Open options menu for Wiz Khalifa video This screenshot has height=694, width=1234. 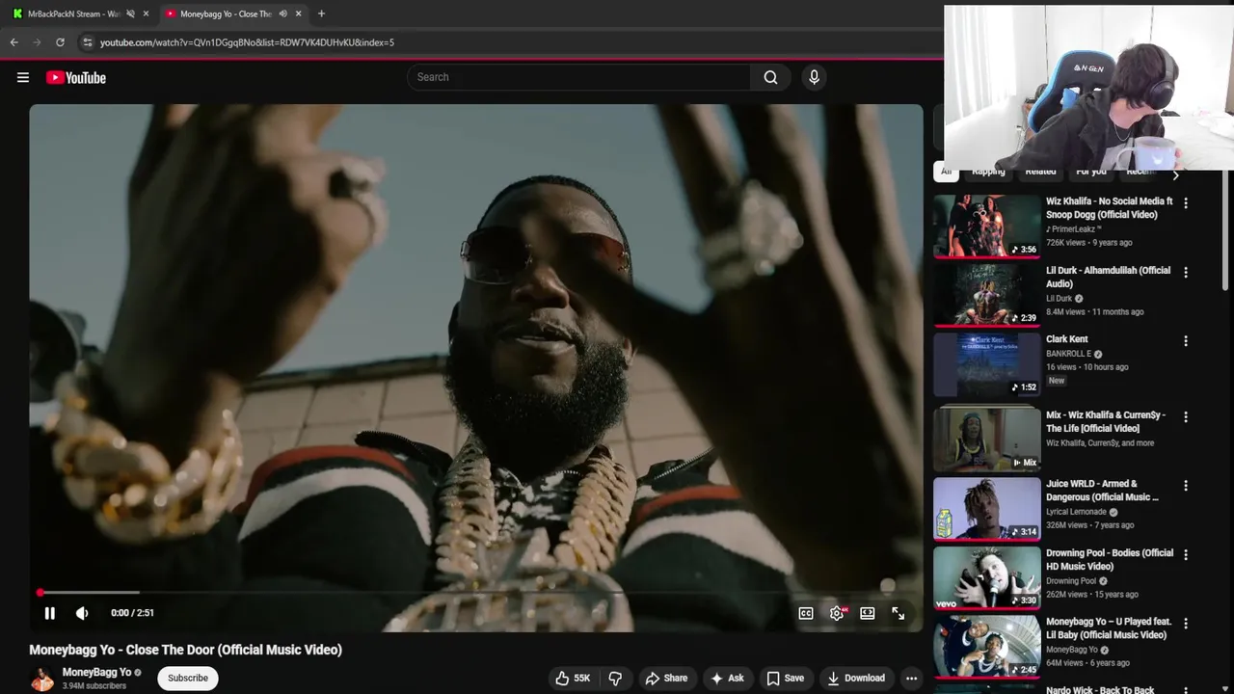point(1186,203)
